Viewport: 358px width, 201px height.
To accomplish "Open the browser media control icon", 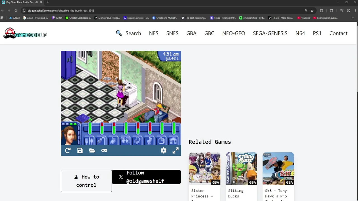I will [x=342, y=11].
